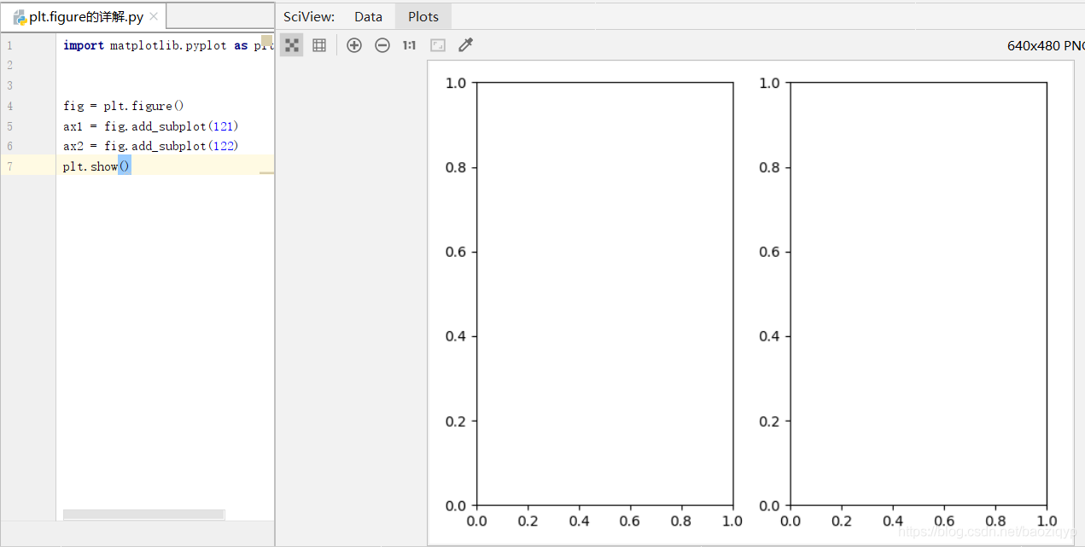The image size is (1085, 547).
Task: Click line number 1 in the gutter
Action: click(9, 45)
